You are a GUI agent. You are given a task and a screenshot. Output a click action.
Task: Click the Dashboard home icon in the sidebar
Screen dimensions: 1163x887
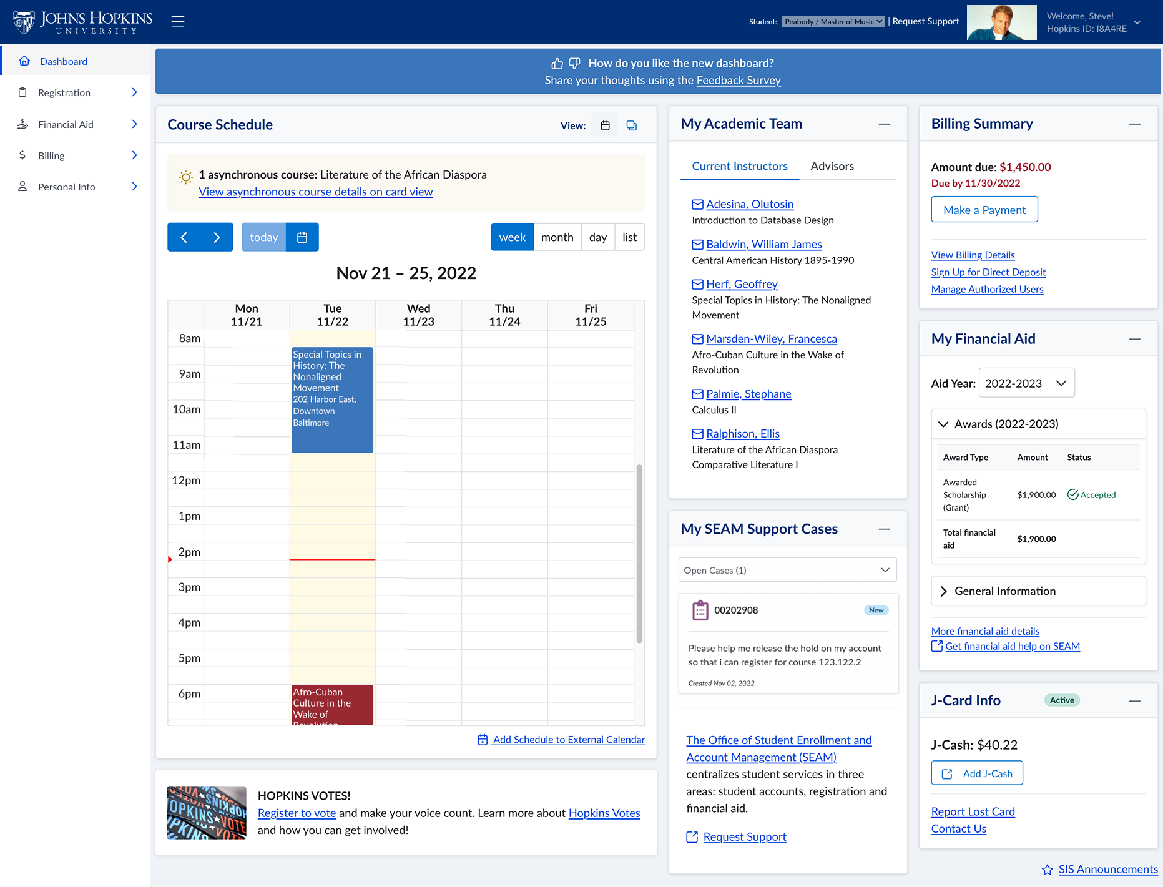coord(24,61)
